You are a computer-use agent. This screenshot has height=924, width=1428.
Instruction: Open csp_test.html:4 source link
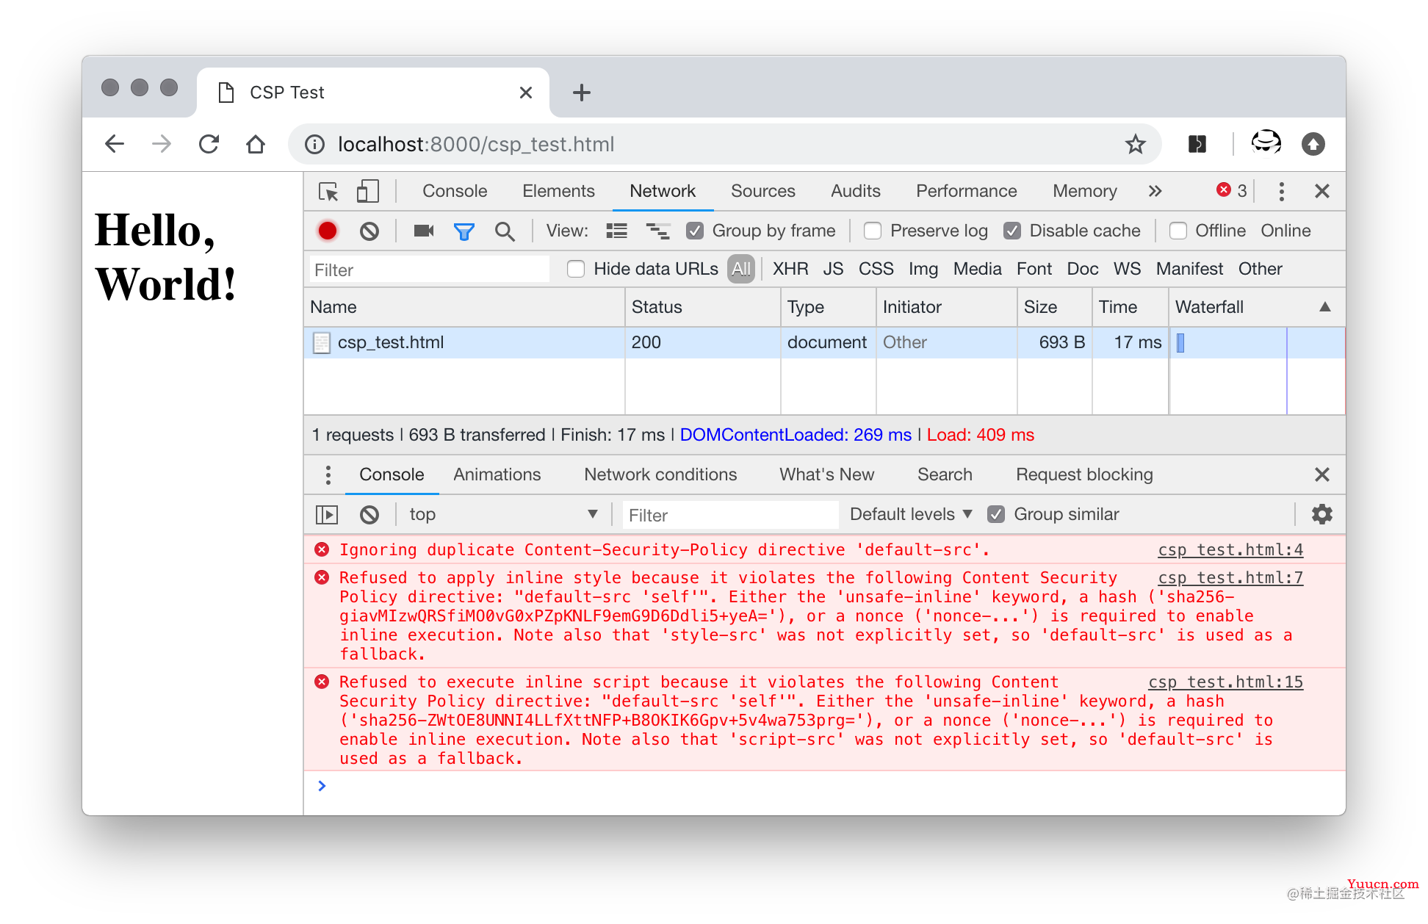[1230, 550]
